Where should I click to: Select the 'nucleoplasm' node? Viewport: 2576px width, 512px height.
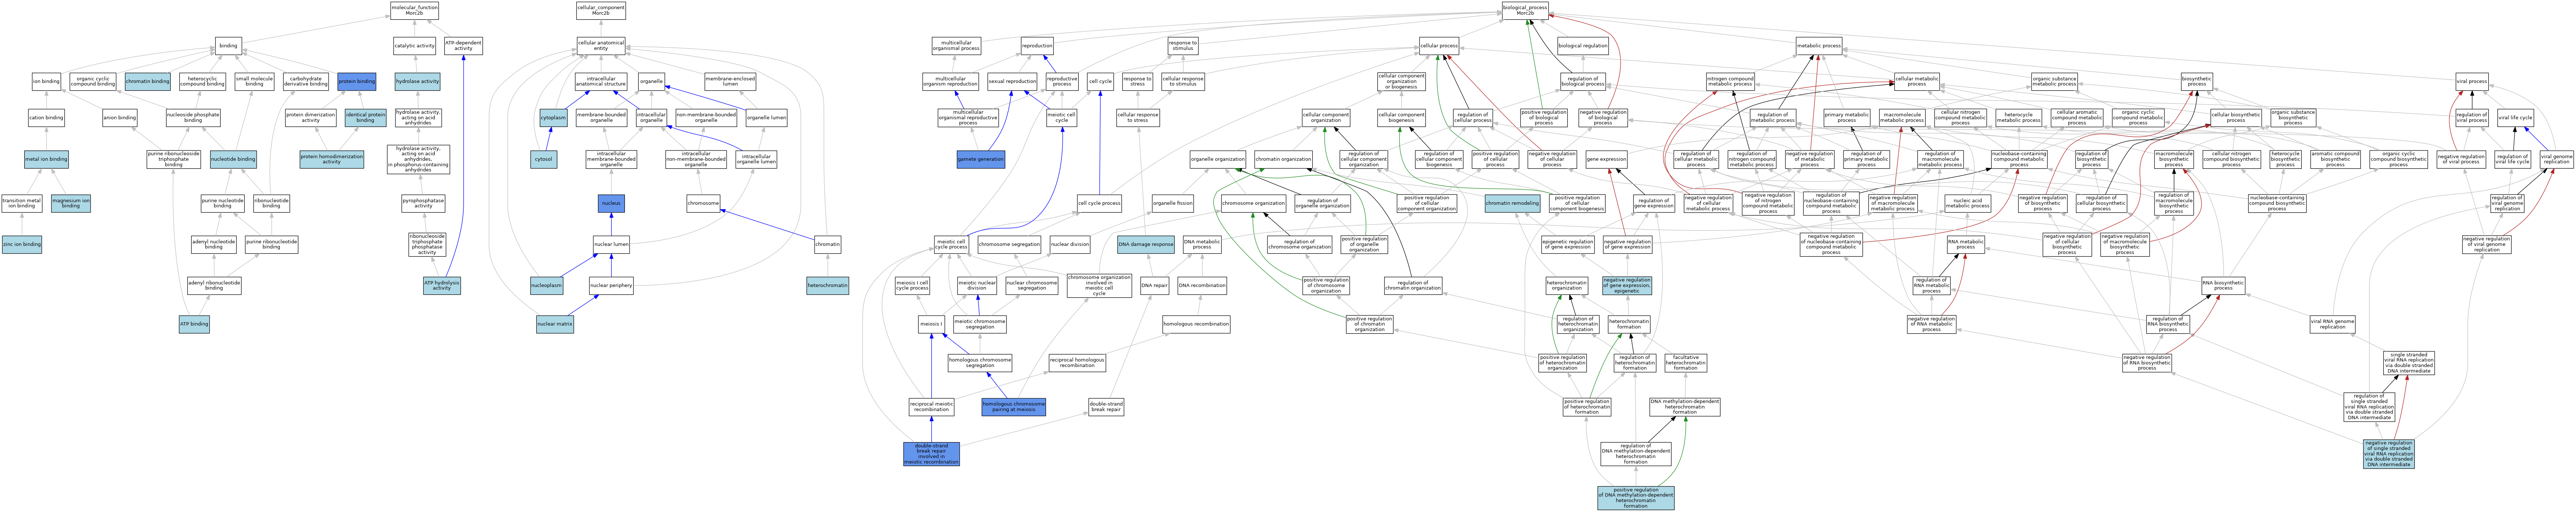point(547,286)
